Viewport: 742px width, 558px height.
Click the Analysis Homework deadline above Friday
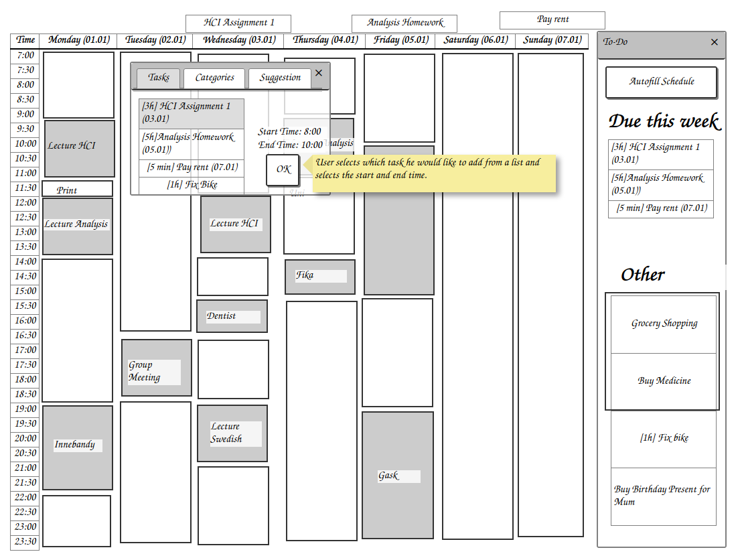(x=404, y=23)
